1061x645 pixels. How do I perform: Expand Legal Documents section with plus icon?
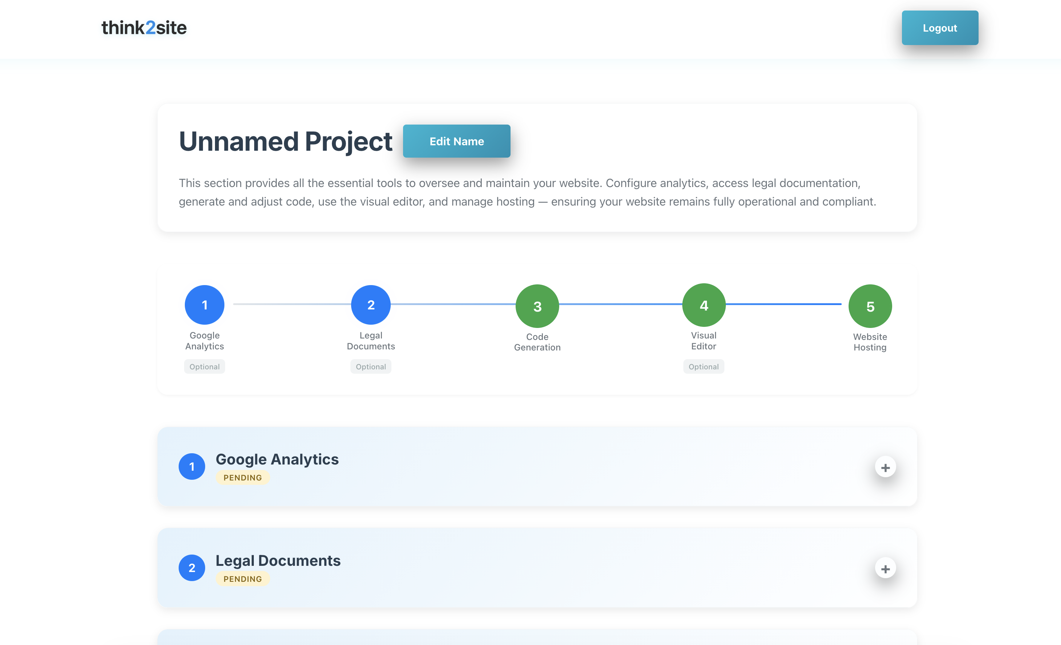point(885,569)
